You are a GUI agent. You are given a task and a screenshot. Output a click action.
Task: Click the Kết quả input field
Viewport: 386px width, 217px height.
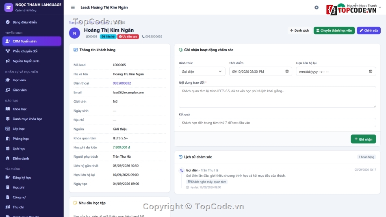[277, 123]
